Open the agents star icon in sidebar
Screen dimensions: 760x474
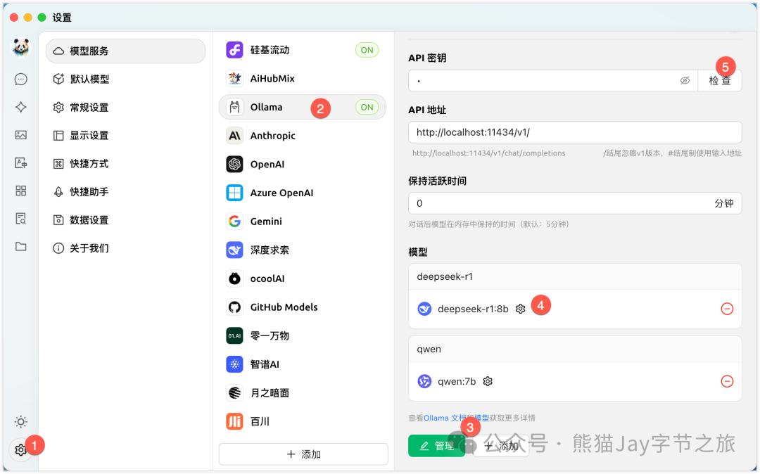(x=21, y=107)
